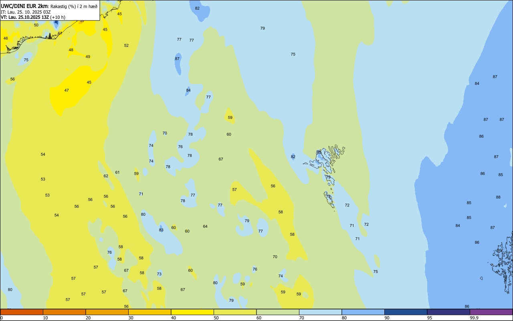Click the 95–99.9 navy legend swatch
513x321 pixels.
pos(448,312)
